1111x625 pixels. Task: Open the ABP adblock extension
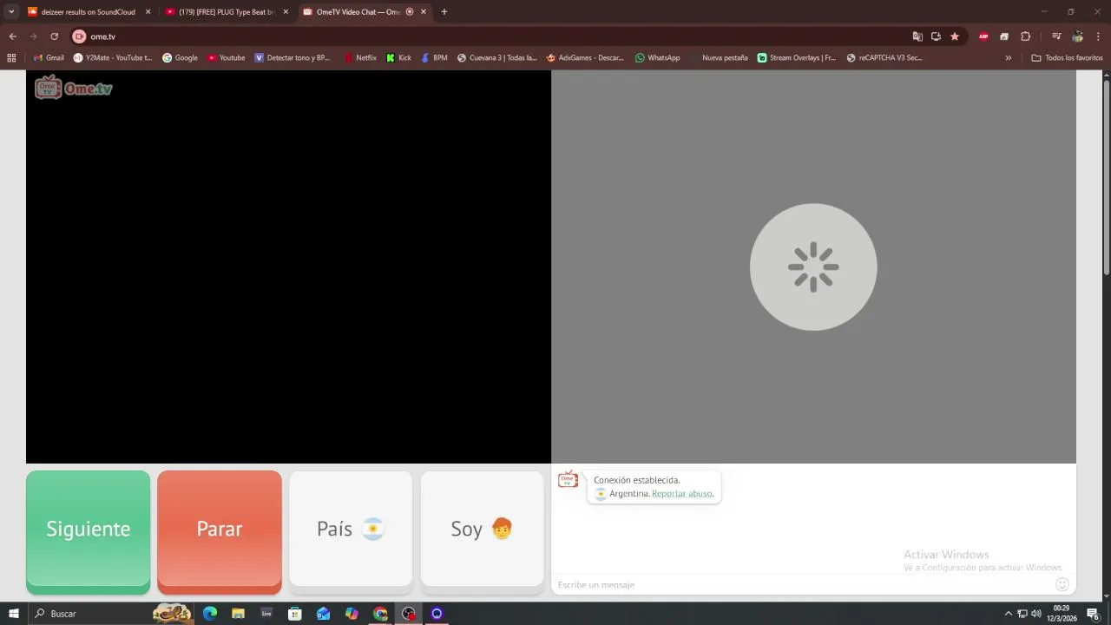[983, 36]
